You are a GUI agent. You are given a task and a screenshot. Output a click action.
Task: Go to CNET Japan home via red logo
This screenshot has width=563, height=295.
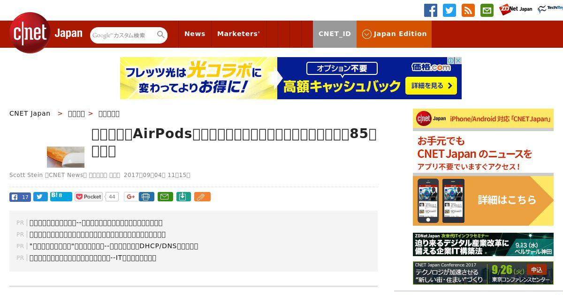30,33
